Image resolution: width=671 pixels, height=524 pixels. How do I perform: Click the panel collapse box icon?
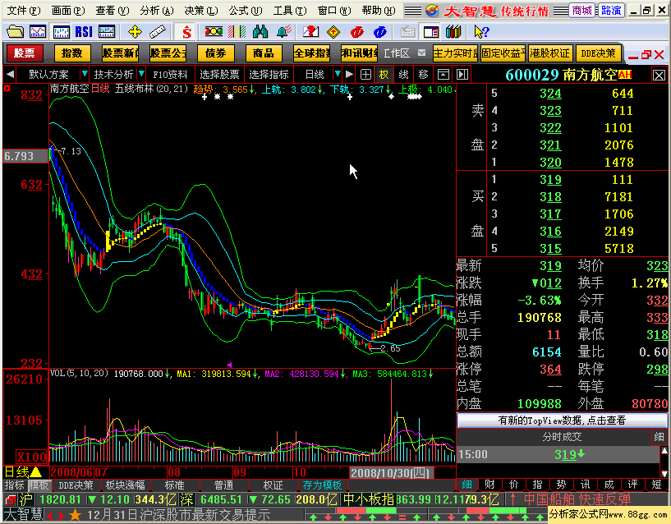[444, 75]
